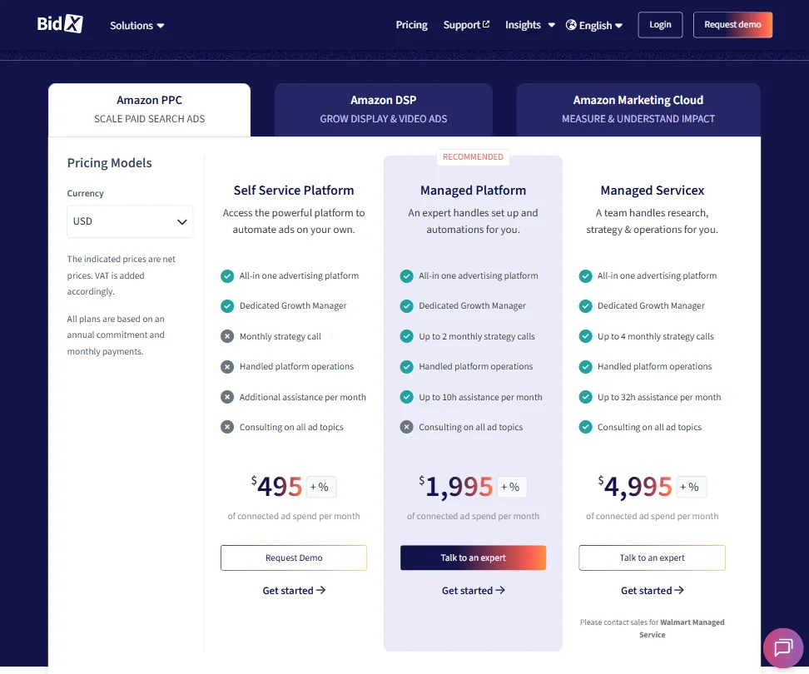Click the globe icon beside English
Viewport: 809px width, 674px height.
(x=571, y=25)
